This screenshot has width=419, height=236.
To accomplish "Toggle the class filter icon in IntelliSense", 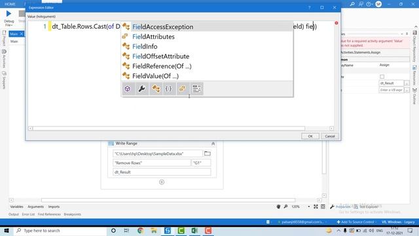I will (x=156, y=89).
